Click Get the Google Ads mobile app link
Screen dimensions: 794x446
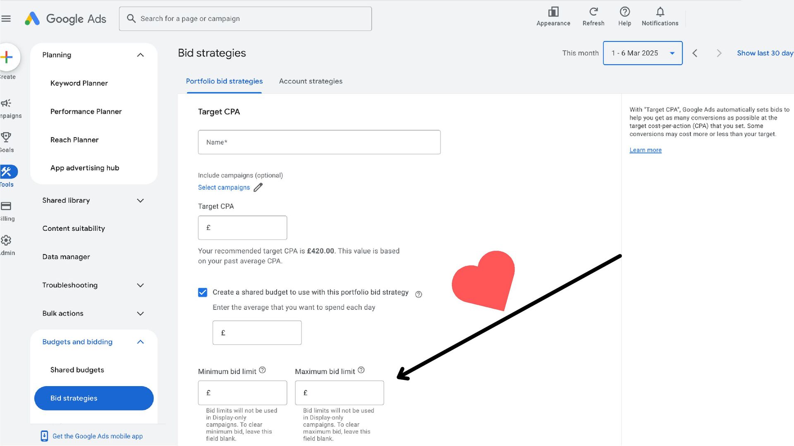[97, 436]
